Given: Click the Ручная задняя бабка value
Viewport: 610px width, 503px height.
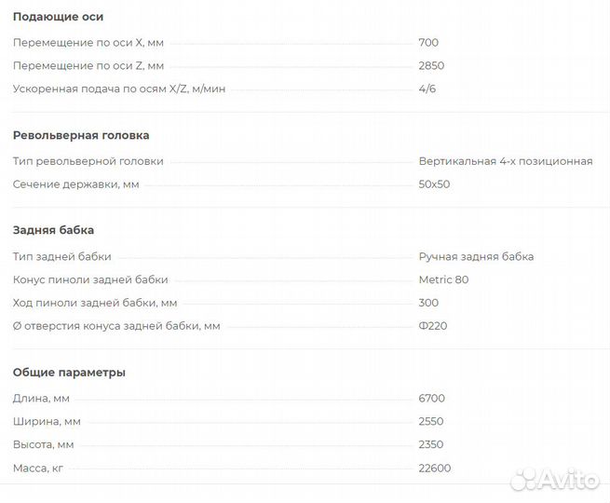Looking at the screenshot, I should [476, 256].
